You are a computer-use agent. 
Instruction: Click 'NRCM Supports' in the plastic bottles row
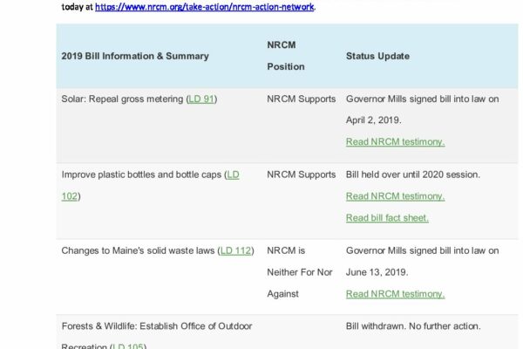point(301,174)
